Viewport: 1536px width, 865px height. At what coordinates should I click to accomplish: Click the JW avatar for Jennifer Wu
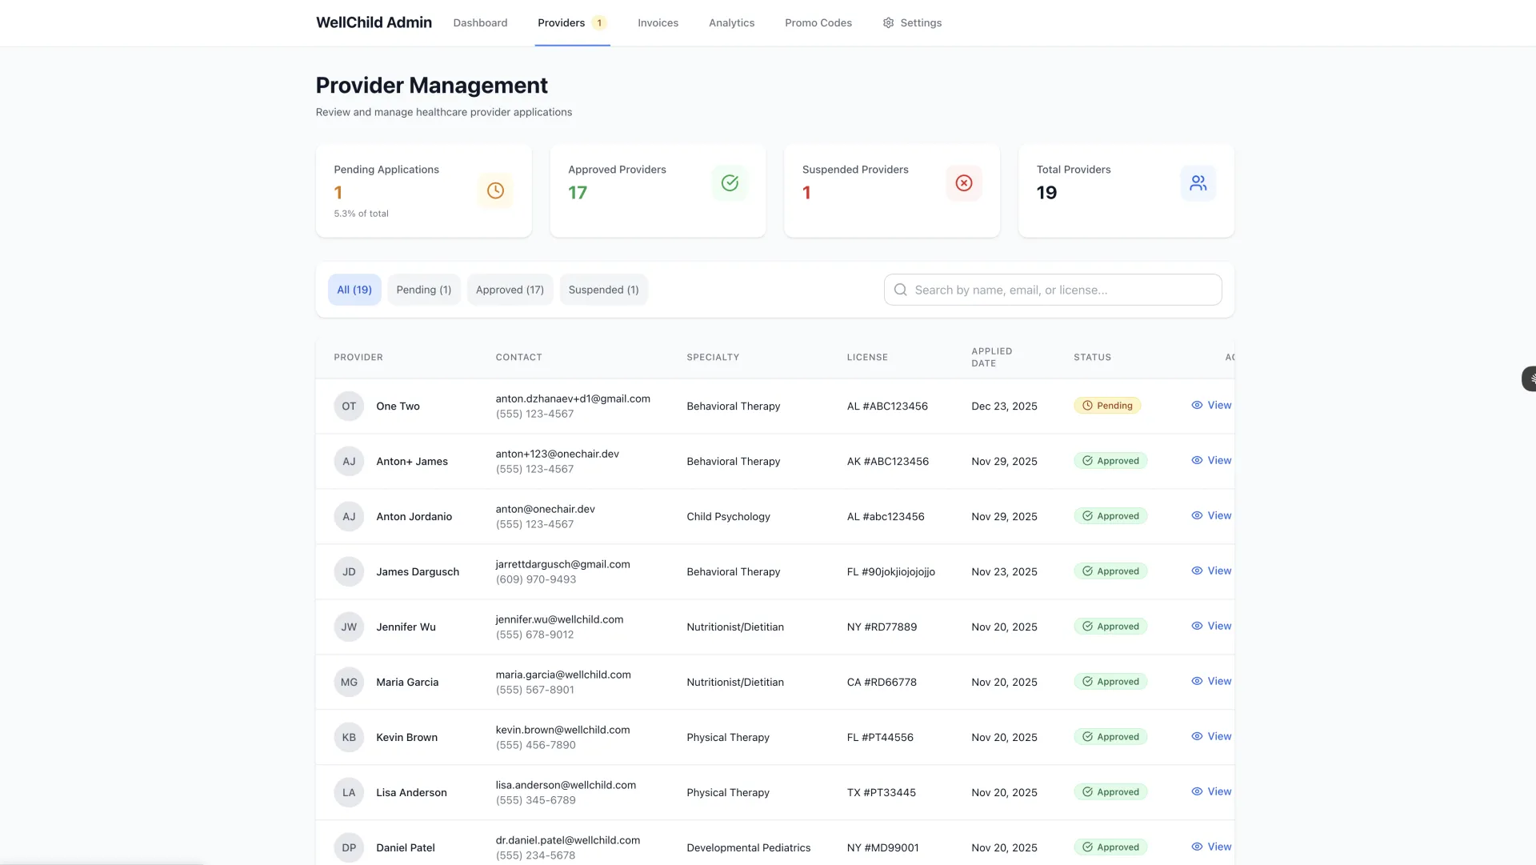pos(349,627)
